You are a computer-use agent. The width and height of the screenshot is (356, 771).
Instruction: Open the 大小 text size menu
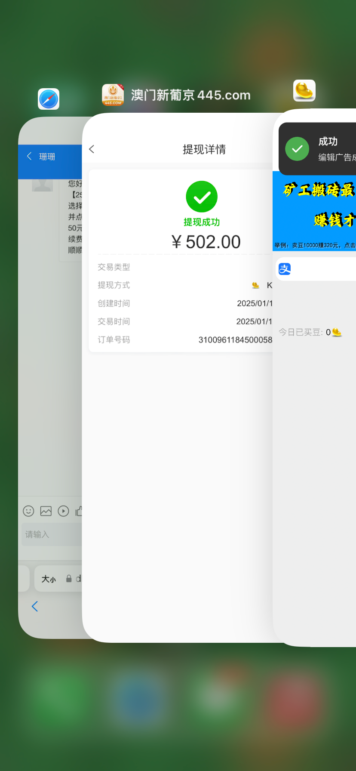point(49,579)
